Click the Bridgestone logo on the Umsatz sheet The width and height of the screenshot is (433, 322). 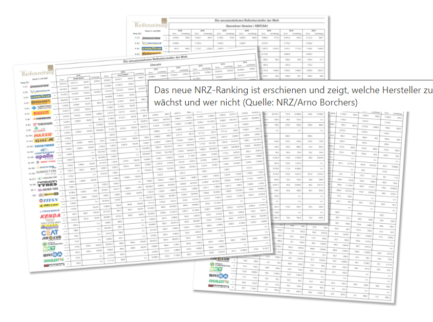pos(39,86)
